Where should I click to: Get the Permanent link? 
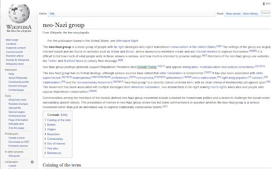pos(17,116)
